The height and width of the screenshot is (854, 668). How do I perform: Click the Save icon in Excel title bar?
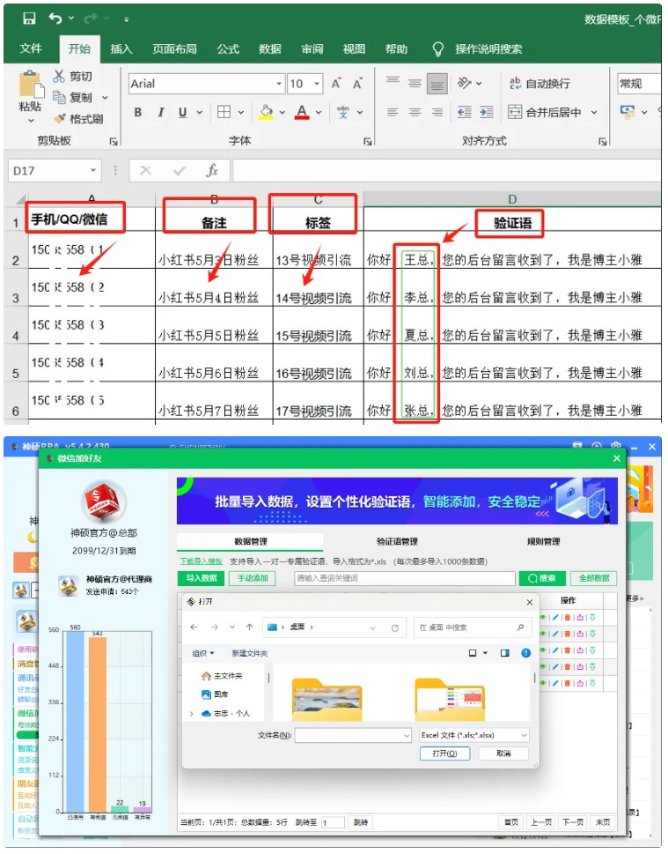(x=29, y=19)
